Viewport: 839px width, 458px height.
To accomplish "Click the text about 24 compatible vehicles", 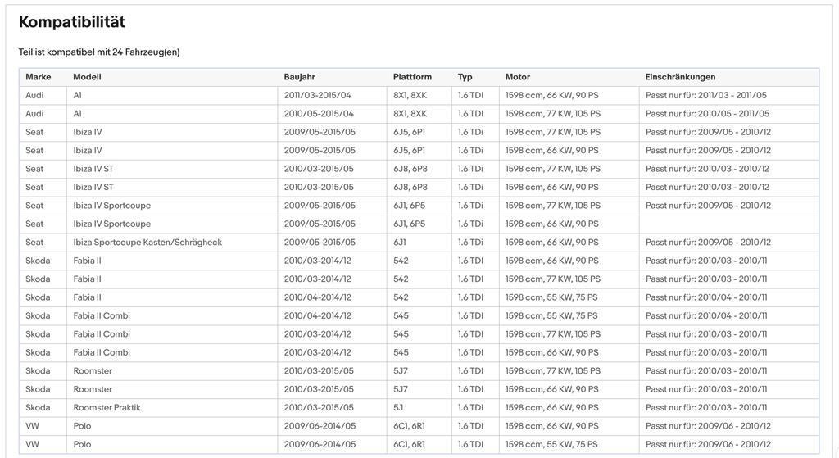I will [99, 52].
